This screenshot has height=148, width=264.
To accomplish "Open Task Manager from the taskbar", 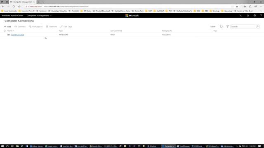I will tap(183, 146).
